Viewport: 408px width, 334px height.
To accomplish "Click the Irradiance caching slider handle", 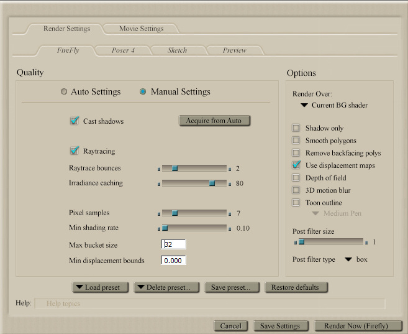I will [212, 183].
